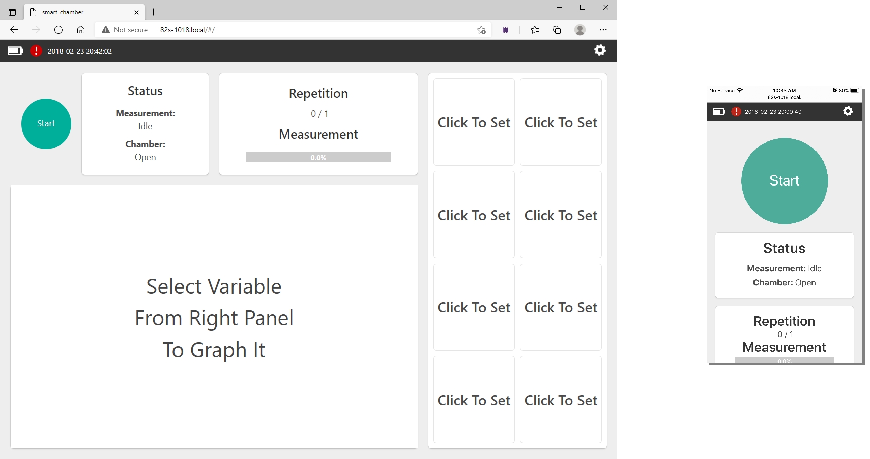
Task: Click the measurement progress bar at 0.0%
Action: [x=318, y=157]
